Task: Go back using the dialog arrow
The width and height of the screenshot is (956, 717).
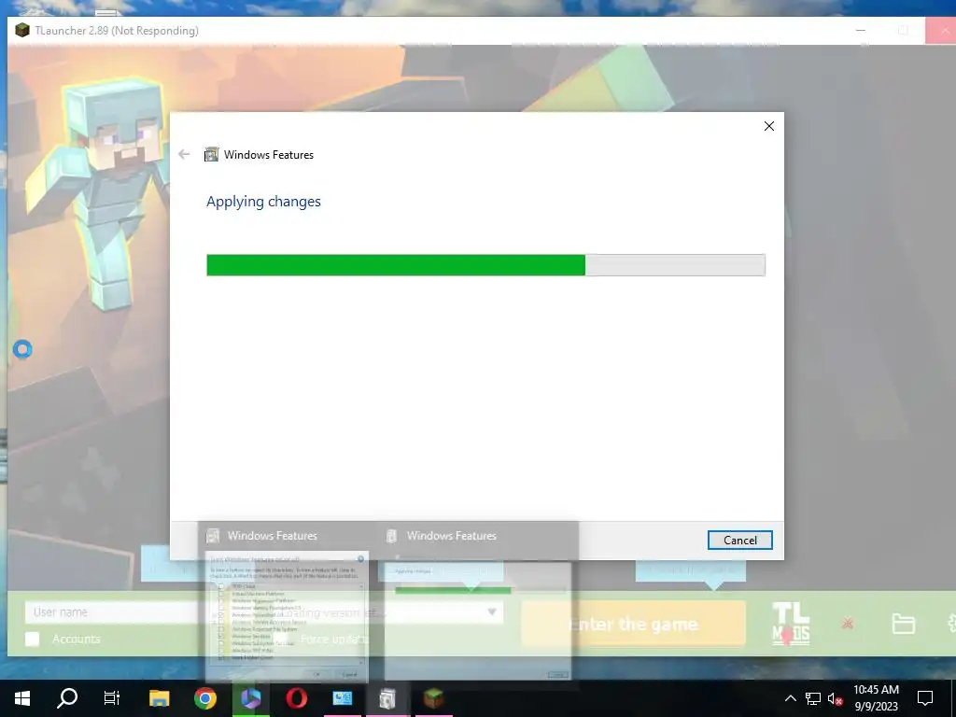Action: tap(184, 154)
